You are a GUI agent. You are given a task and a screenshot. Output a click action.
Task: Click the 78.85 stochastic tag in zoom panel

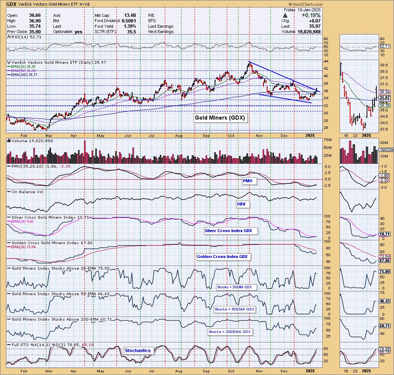coord(385,349)
